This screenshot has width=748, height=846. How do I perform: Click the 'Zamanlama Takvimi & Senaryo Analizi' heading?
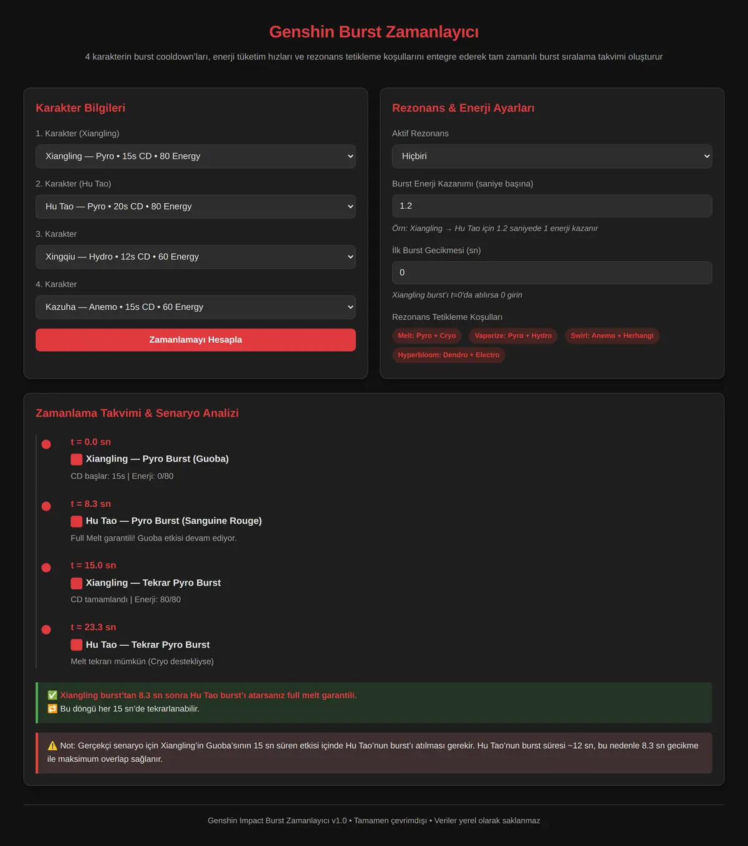point(137,413)
